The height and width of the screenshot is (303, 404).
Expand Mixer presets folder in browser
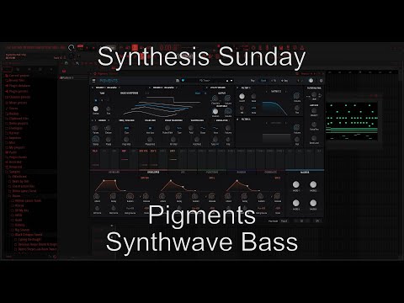click(16, 103)
